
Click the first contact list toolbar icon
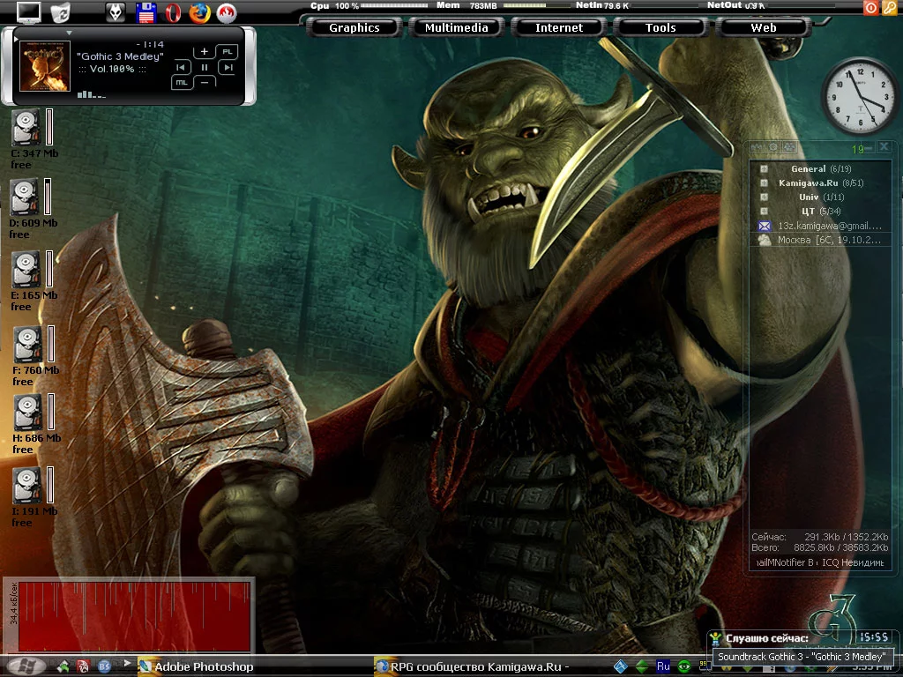(x=757, y=147)
